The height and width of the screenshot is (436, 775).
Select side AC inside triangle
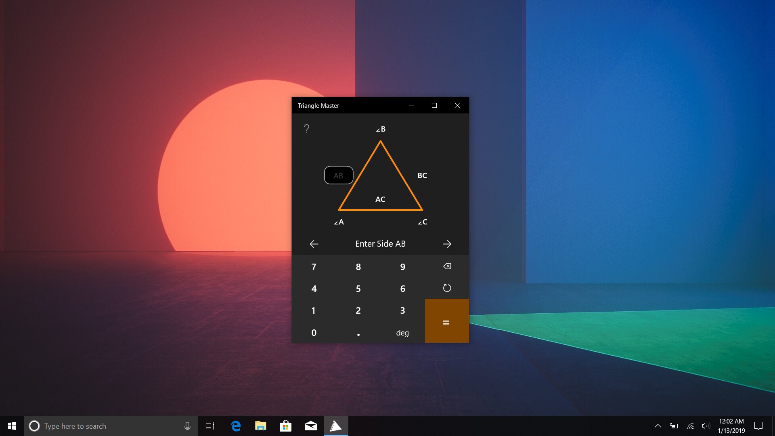point(380,199)
